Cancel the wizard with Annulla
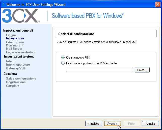This screenshot has height=130, width=162. (x=150, y=124)
